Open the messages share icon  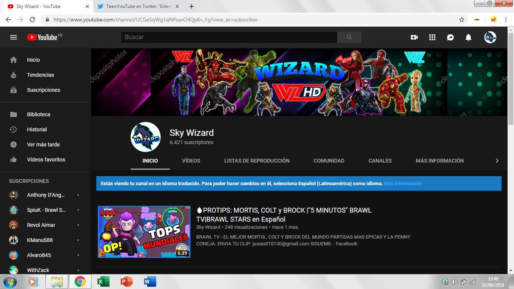[x=450, y=37]
